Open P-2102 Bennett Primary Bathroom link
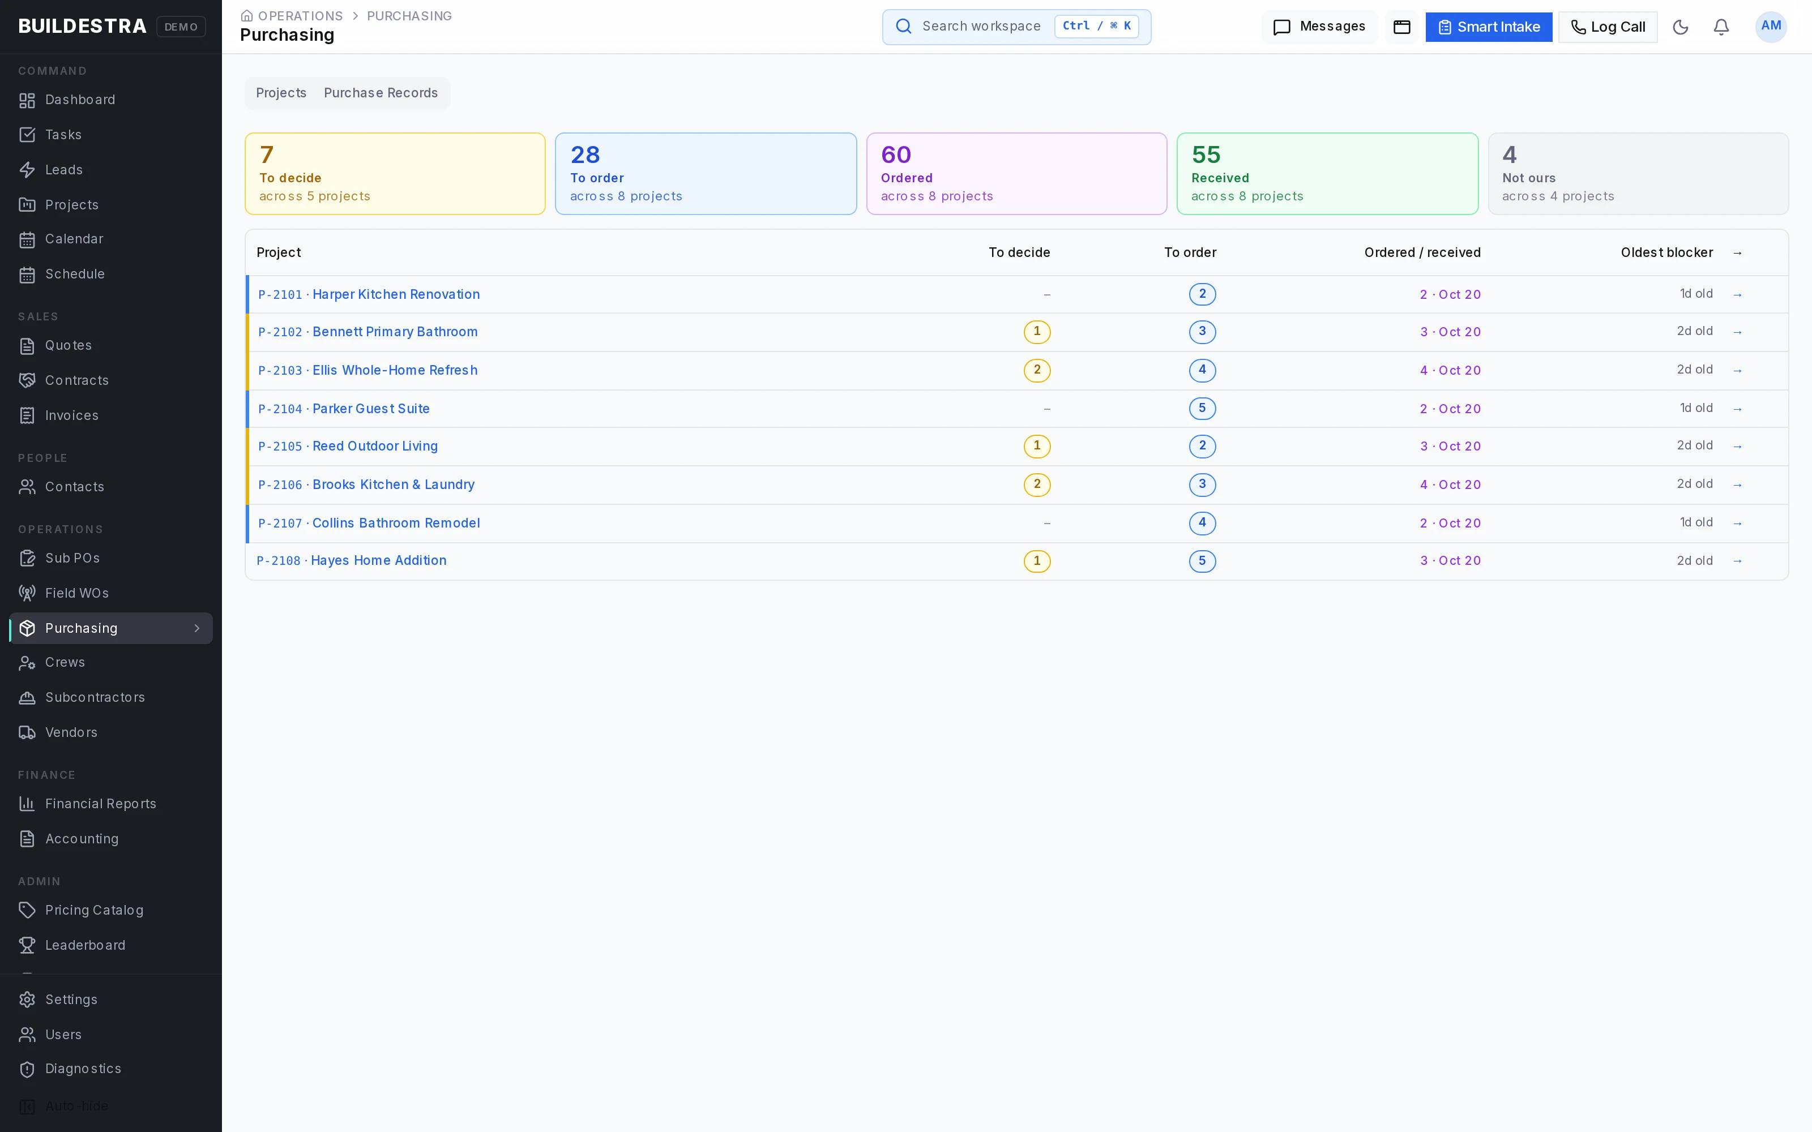 click(367, 332)
